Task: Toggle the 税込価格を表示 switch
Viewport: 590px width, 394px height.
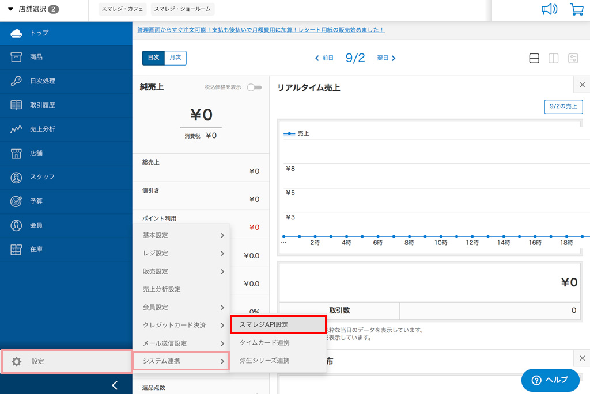Action: click(x=254, y=87)
